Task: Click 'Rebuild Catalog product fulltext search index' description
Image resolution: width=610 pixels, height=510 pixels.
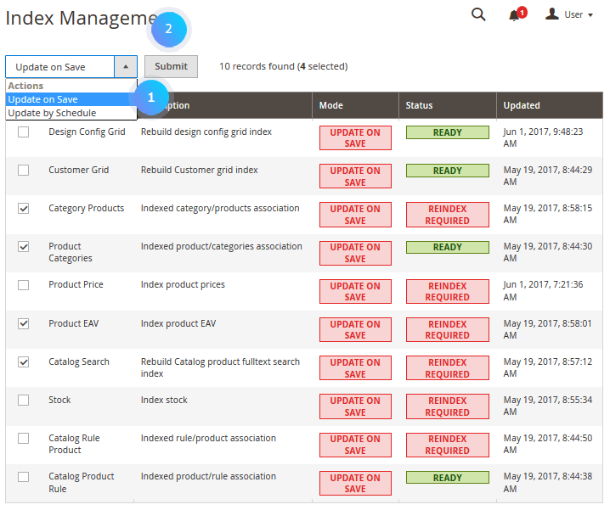Action: click(220, 367)
